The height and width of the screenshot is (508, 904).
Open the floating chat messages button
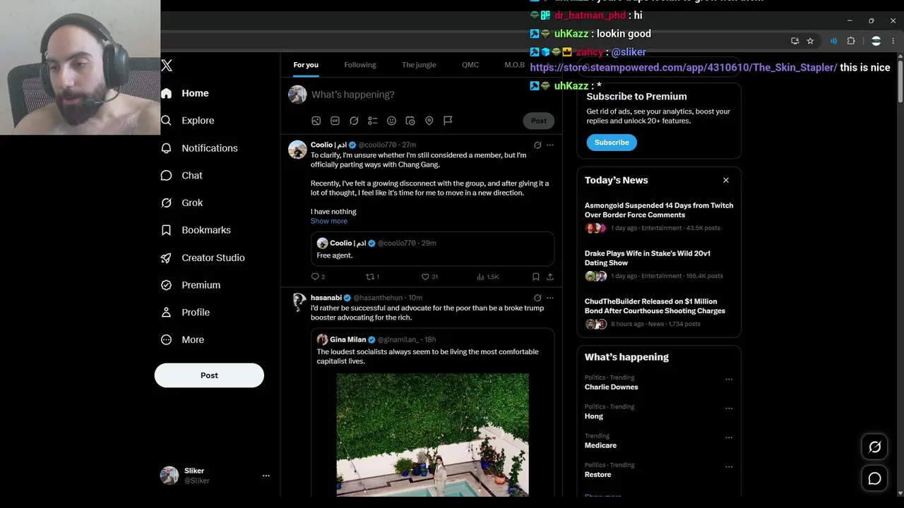pyautogui.click(x=874, y=478)
